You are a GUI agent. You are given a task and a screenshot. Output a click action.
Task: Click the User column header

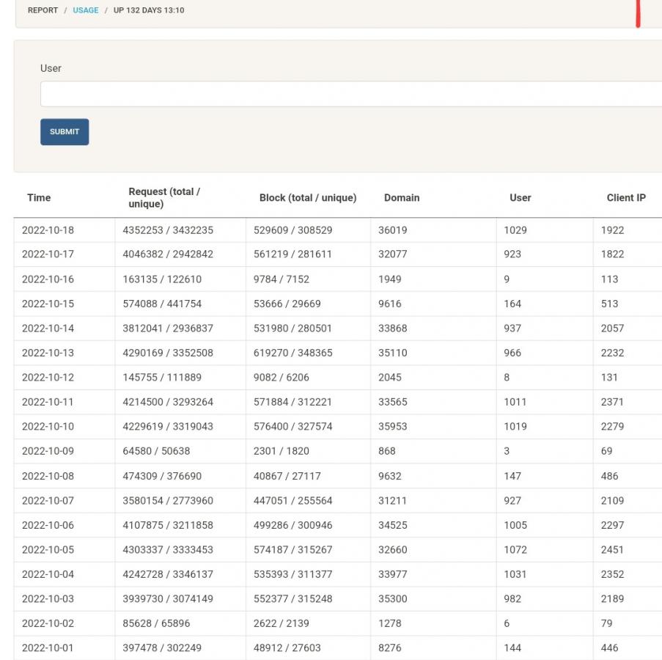(x=520, y=197)
